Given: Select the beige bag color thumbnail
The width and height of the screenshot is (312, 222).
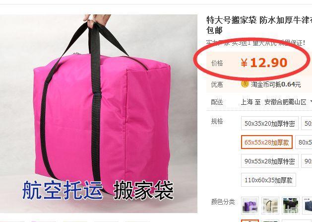Looking at the screenshot, I should point(270,206).
